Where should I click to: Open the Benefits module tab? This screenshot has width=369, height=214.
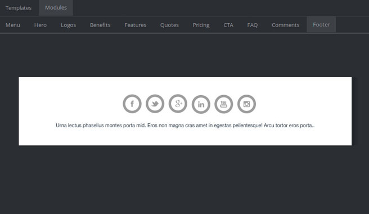pos(100,25)
